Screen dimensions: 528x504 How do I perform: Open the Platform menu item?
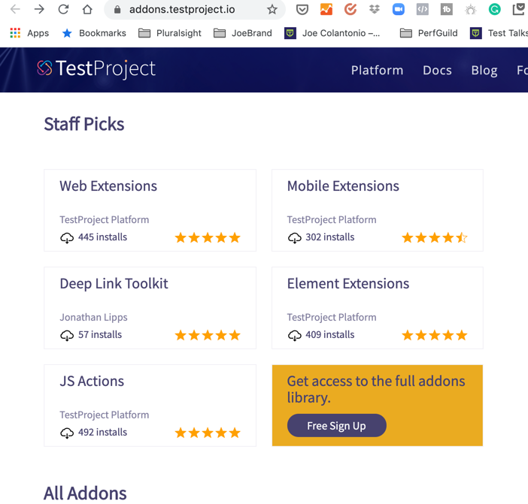point(377,71)
